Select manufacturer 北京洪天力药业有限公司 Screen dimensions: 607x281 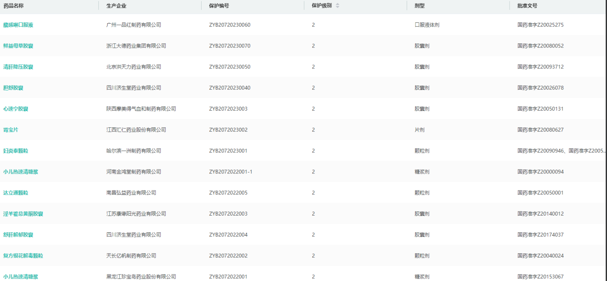(x=134, y=67)
